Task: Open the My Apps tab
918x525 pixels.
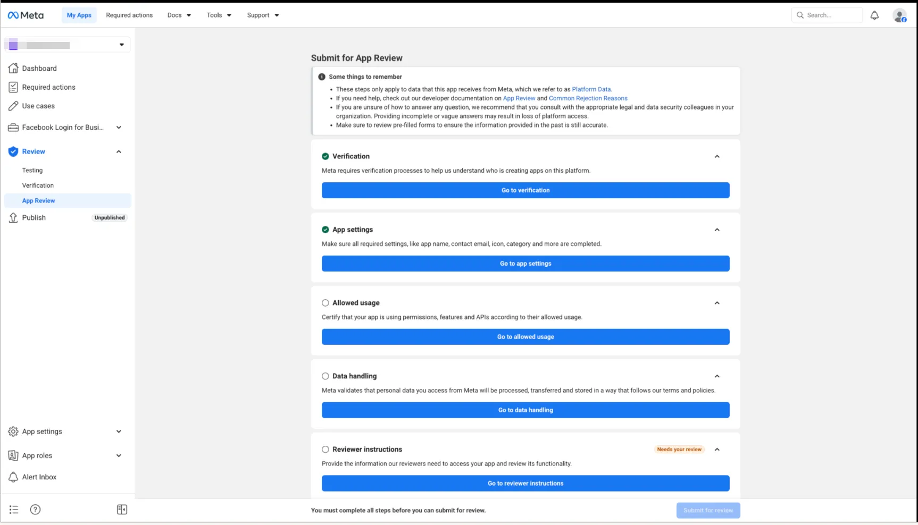Action: [x=79, y=15]
